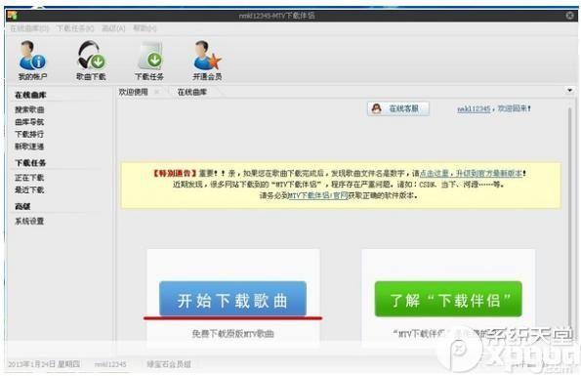Click the 下载任务 sidebar section header
This screenshot has height=376, width=581.
click(30, 163)
